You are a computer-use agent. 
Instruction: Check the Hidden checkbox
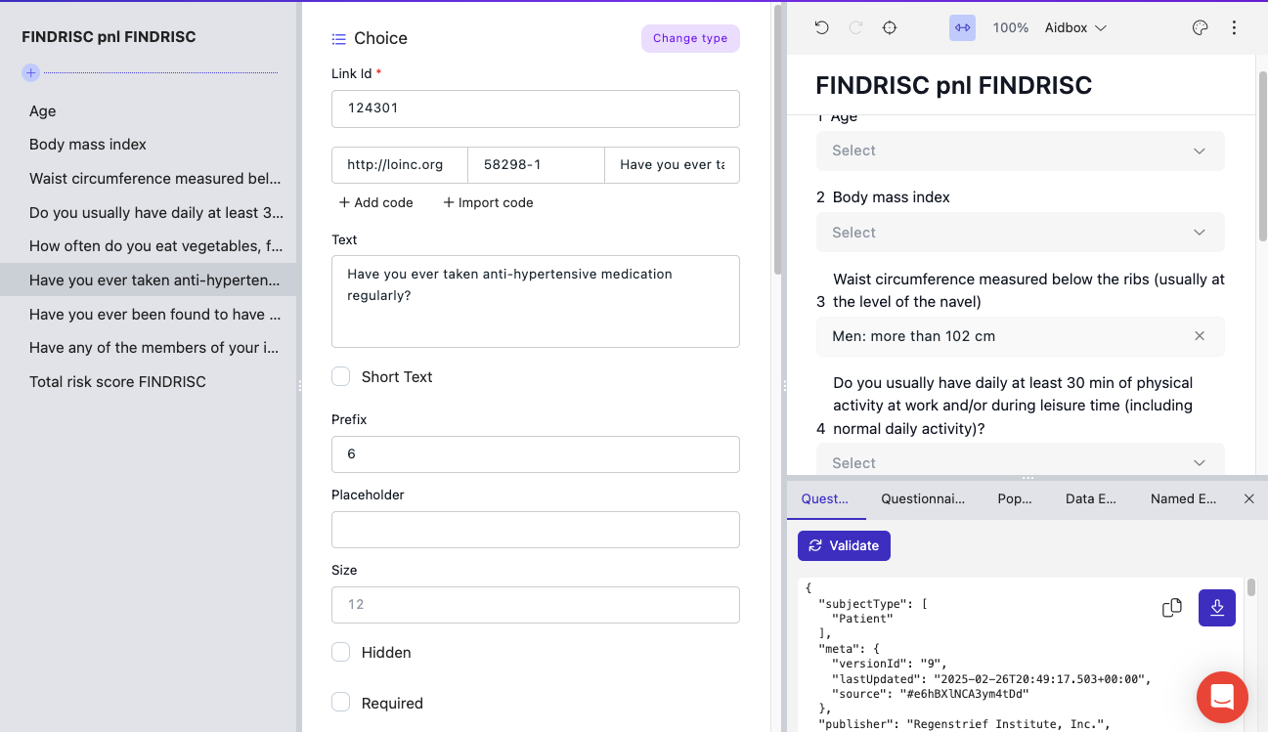pyautogui.click(x=341, y=652)
